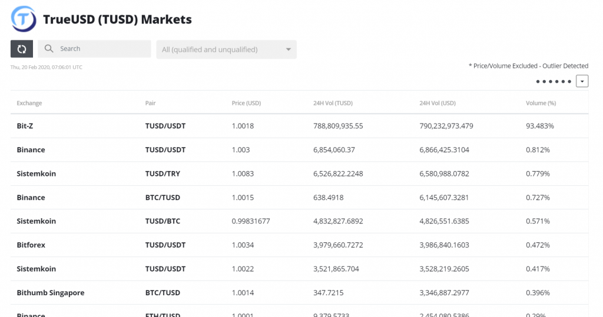The image size is (603, 317).
Task: Click the magnifier search icon
Action: tap(49, 48)
